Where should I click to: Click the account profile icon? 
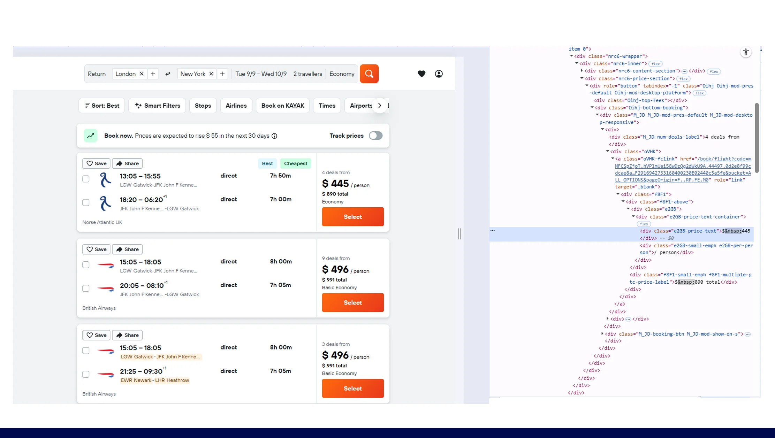[439, 74]
